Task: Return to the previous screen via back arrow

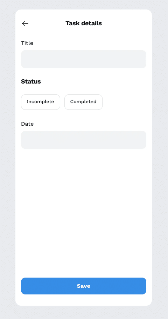Action: (x=25, y=24)
